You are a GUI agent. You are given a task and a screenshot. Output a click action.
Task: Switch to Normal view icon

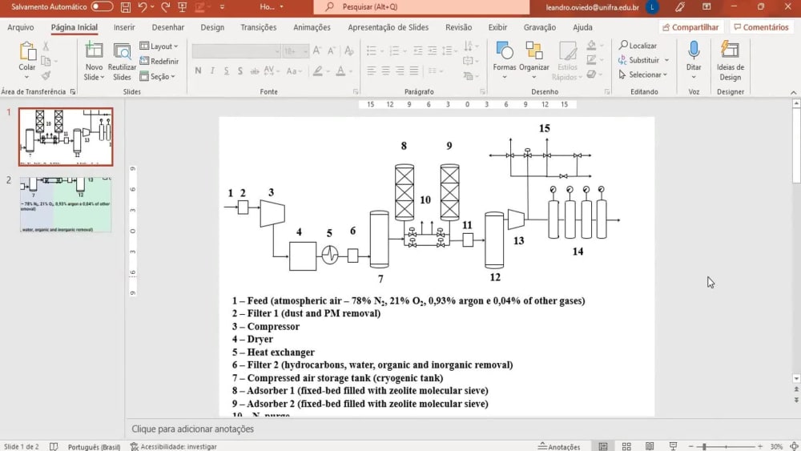pyautogui.click(x=603, y=446)
